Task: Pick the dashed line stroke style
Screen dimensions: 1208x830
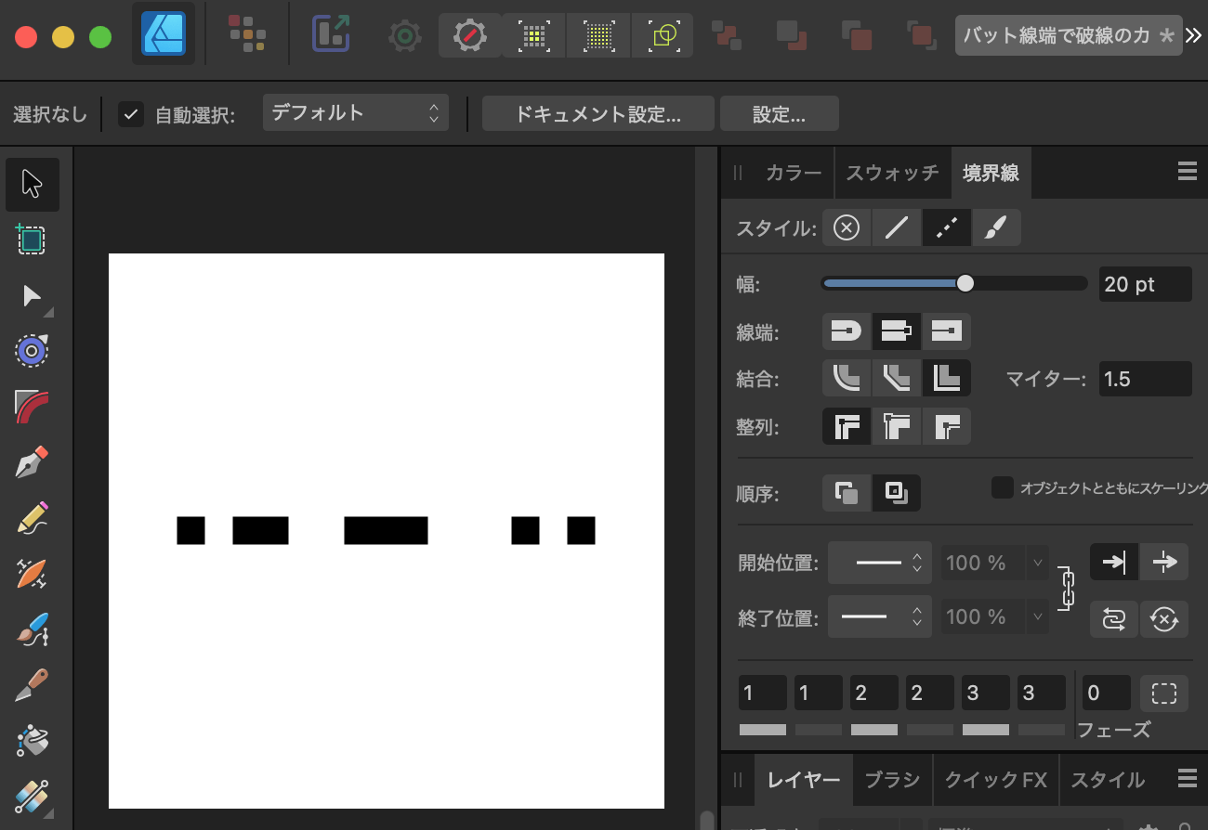Action: click(946, 227)
